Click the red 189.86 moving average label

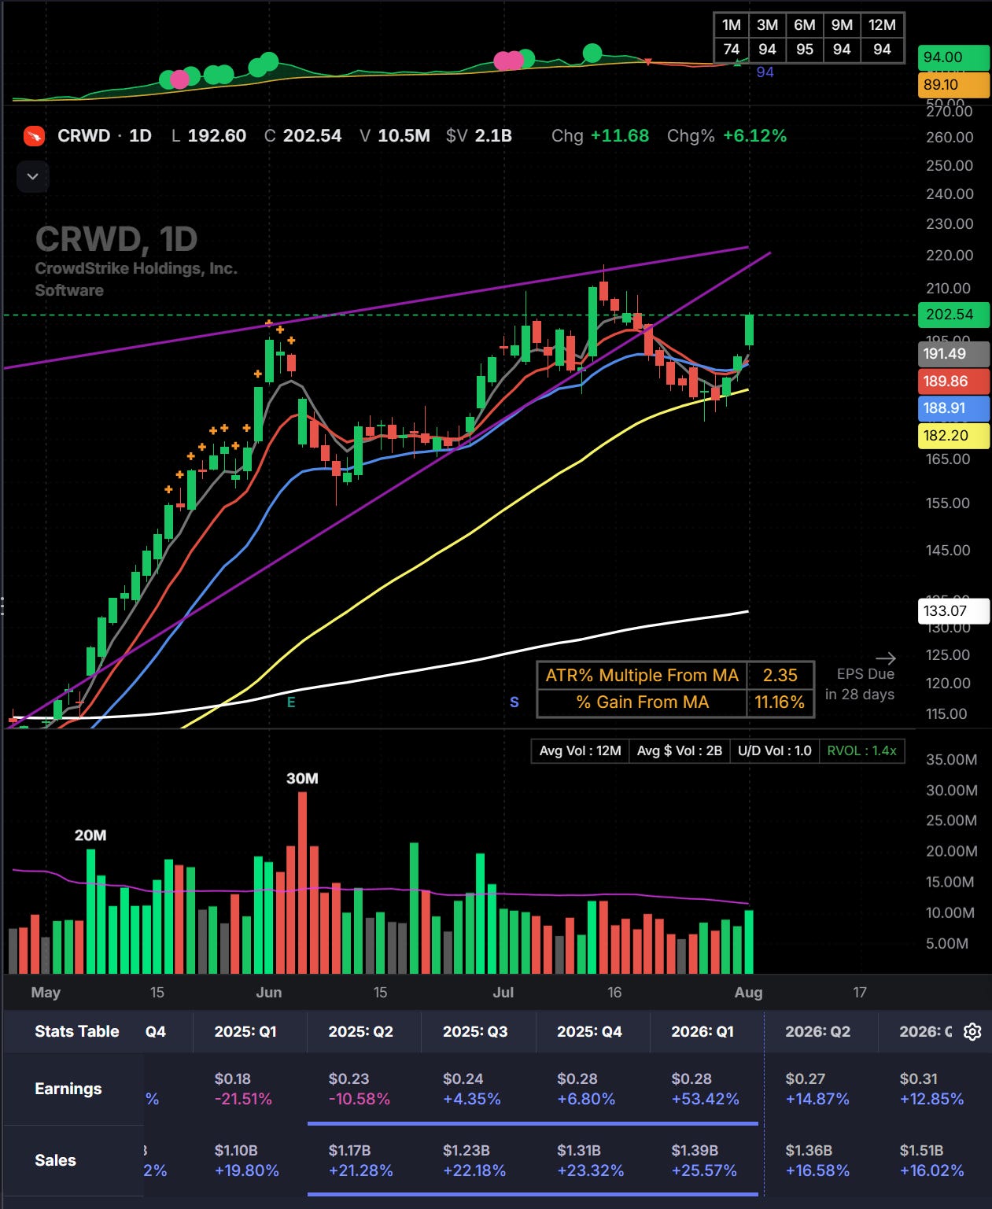pyautogui.click(x=953, y=381)
